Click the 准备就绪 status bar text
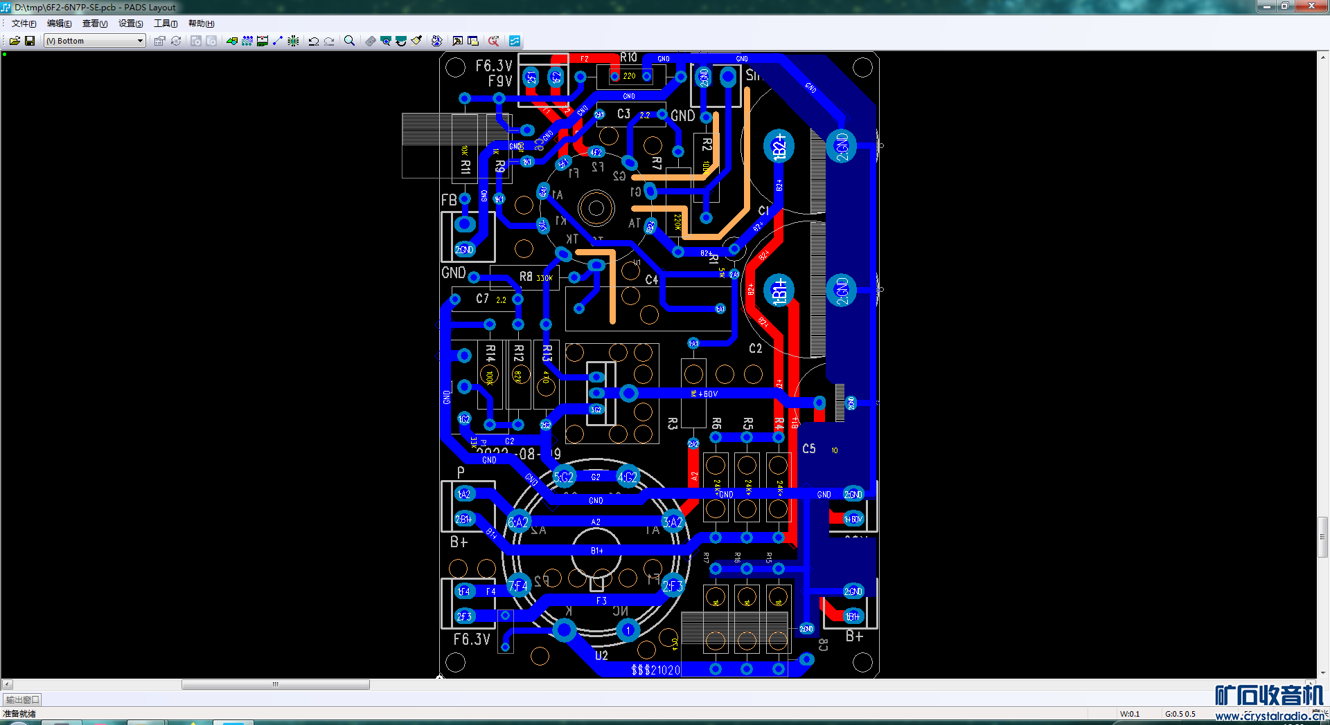The width and height of the screenshot is (1330, 725). (19, 714)
